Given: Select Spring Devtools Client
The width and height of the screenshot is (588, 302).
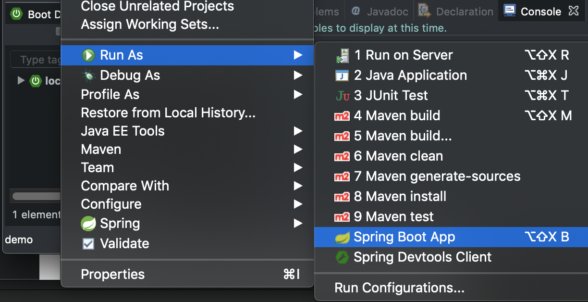Looking at the screenshot, I should (451, 257).
